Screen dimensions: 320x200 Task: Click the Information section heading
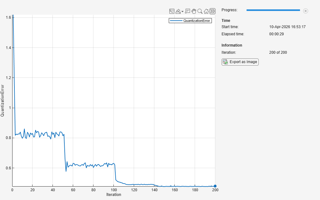(x=232, y=45)
